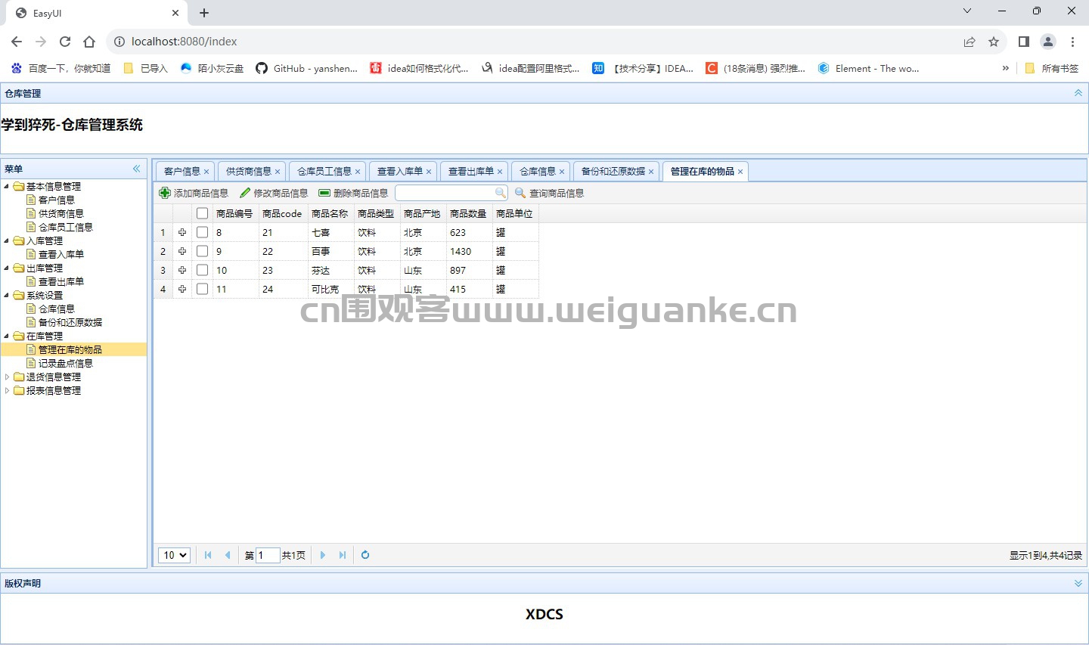Screen dimensions: 1089x645
Task: Click the page number input field
Action: 268,555
